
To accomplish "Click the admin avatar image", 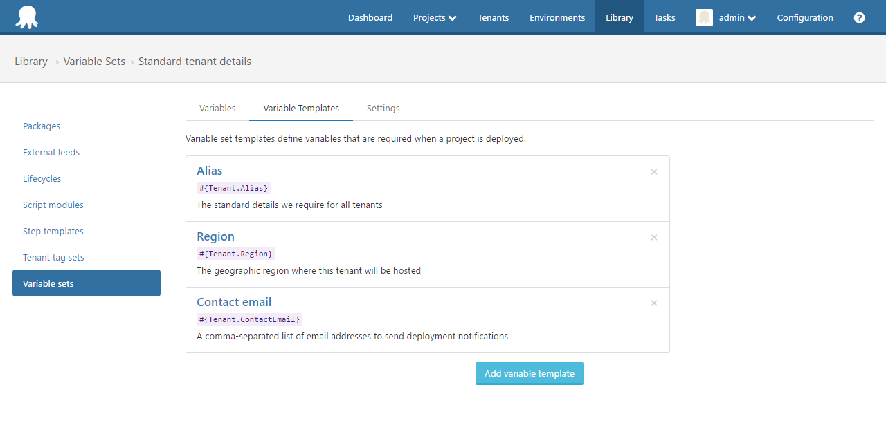I will [x=704, y=17].
